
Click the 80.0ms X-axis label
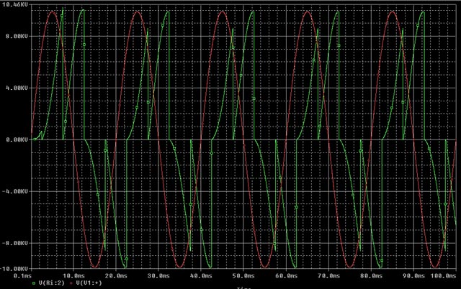click(x=372, y=276)
